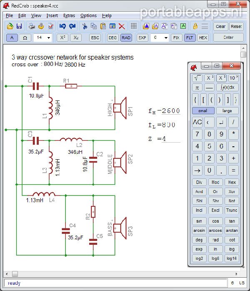Click the square root button on keypad
The height and width of the screenshot is (291, 250).
197,78
